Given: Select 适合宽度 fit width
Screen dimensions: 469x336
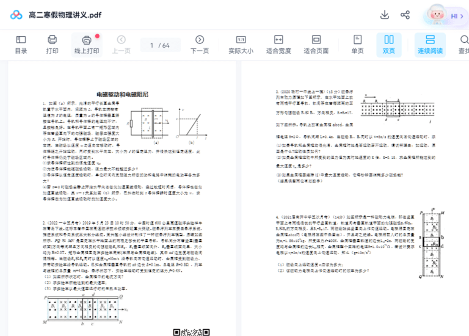Looking at the screenshot, I should click(278, 45).
